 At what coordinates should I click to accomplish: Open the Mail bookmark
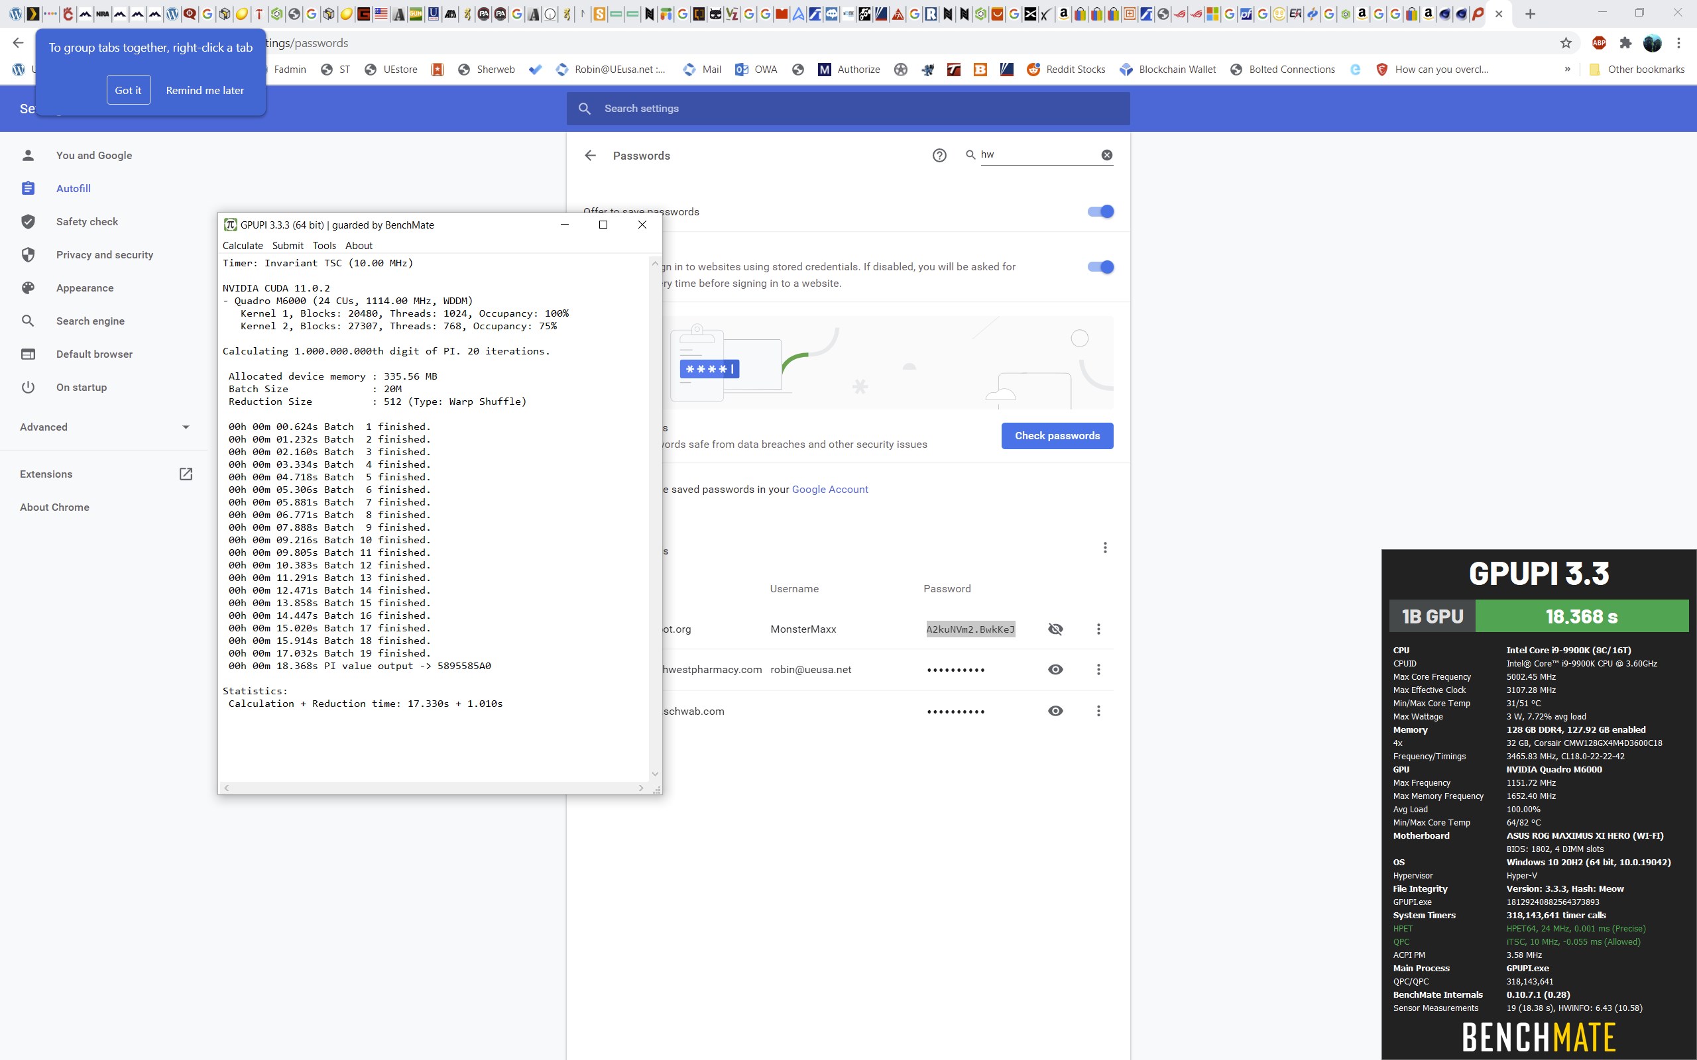coord(702,70)
